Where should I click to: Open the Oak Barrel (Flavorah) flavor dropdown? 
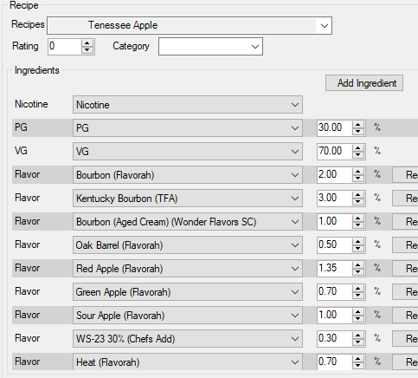coord(188,245)
